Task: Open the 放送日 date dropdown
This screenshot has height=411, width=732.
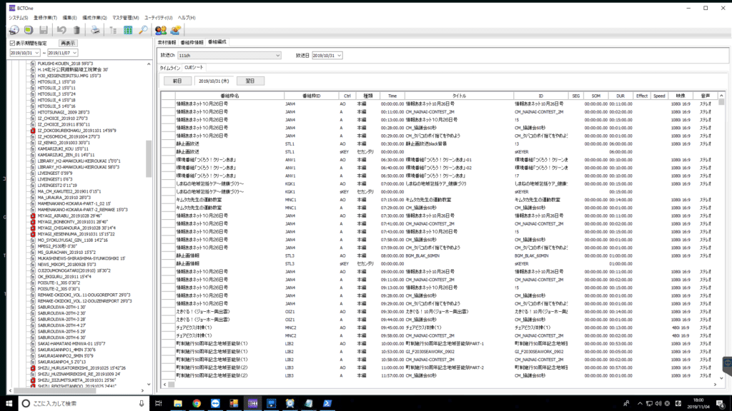Action: (x=340, y=56)
